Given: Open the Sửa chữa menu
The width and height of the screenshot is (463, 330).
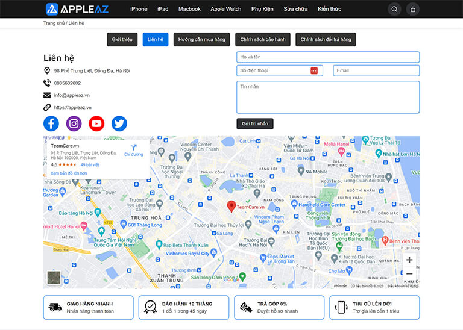Looking at the screenshot, I should click(x=295, y=9).
